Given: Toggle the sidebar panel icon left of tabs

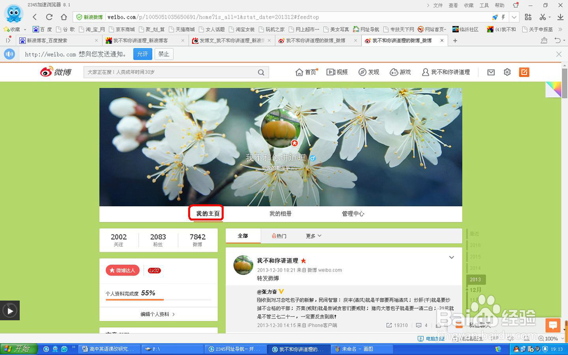Looking at the screenshot, I should 8,40.
